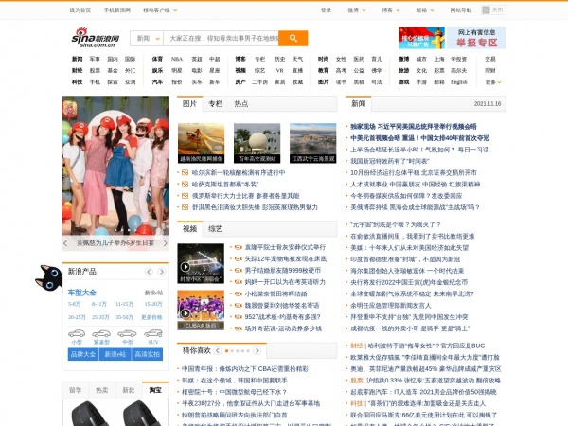Click 15-20万 price range link

tap(153, 304)
